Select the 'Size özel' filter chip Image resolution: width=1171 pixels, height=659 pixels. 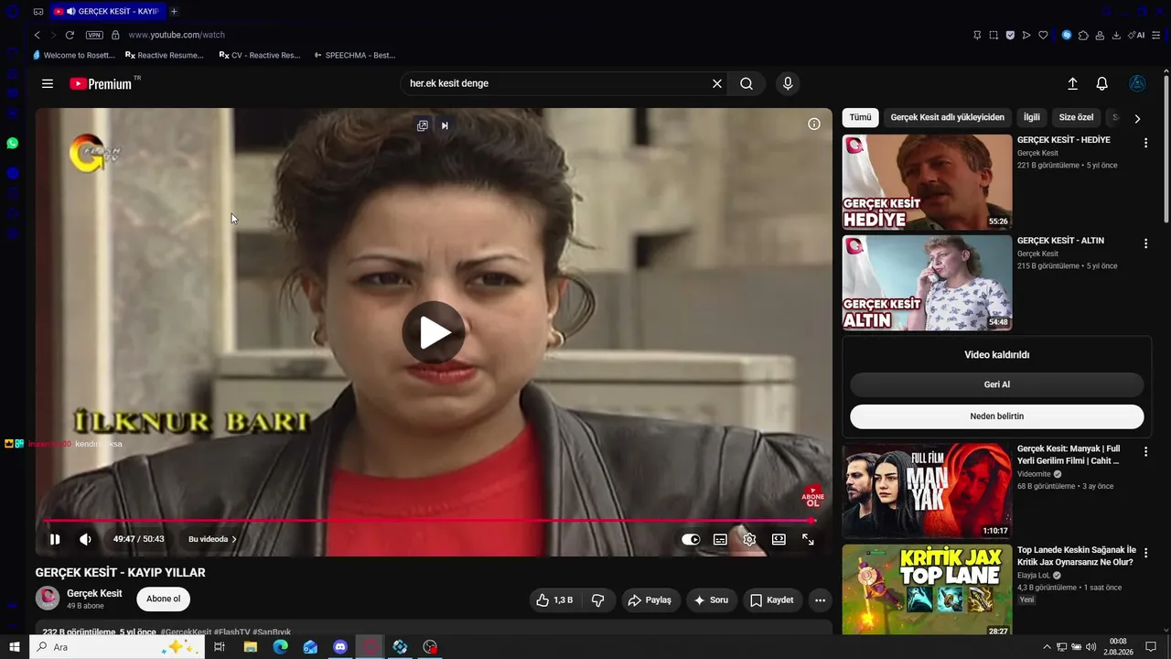pos(1077,117)
